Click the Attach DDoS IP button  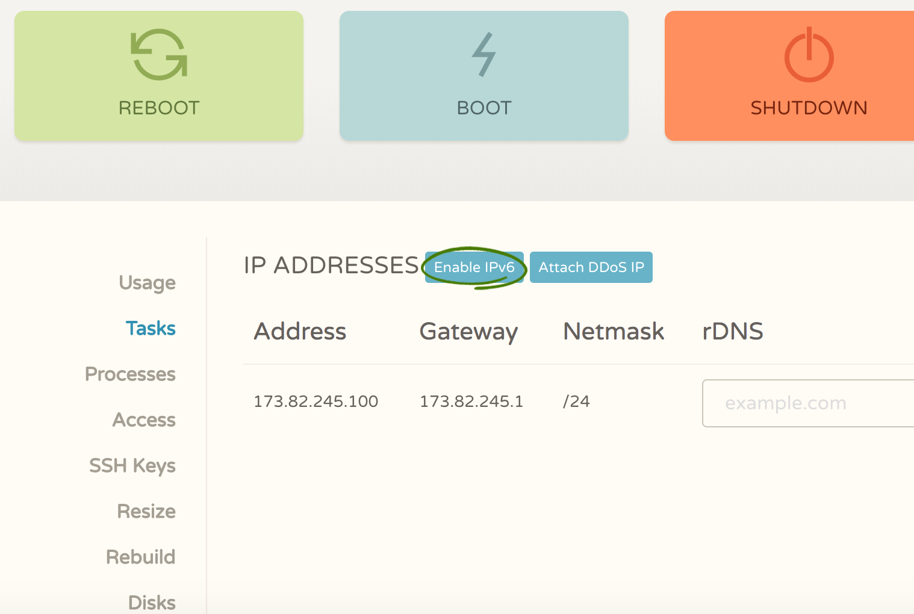coord(591,267)
